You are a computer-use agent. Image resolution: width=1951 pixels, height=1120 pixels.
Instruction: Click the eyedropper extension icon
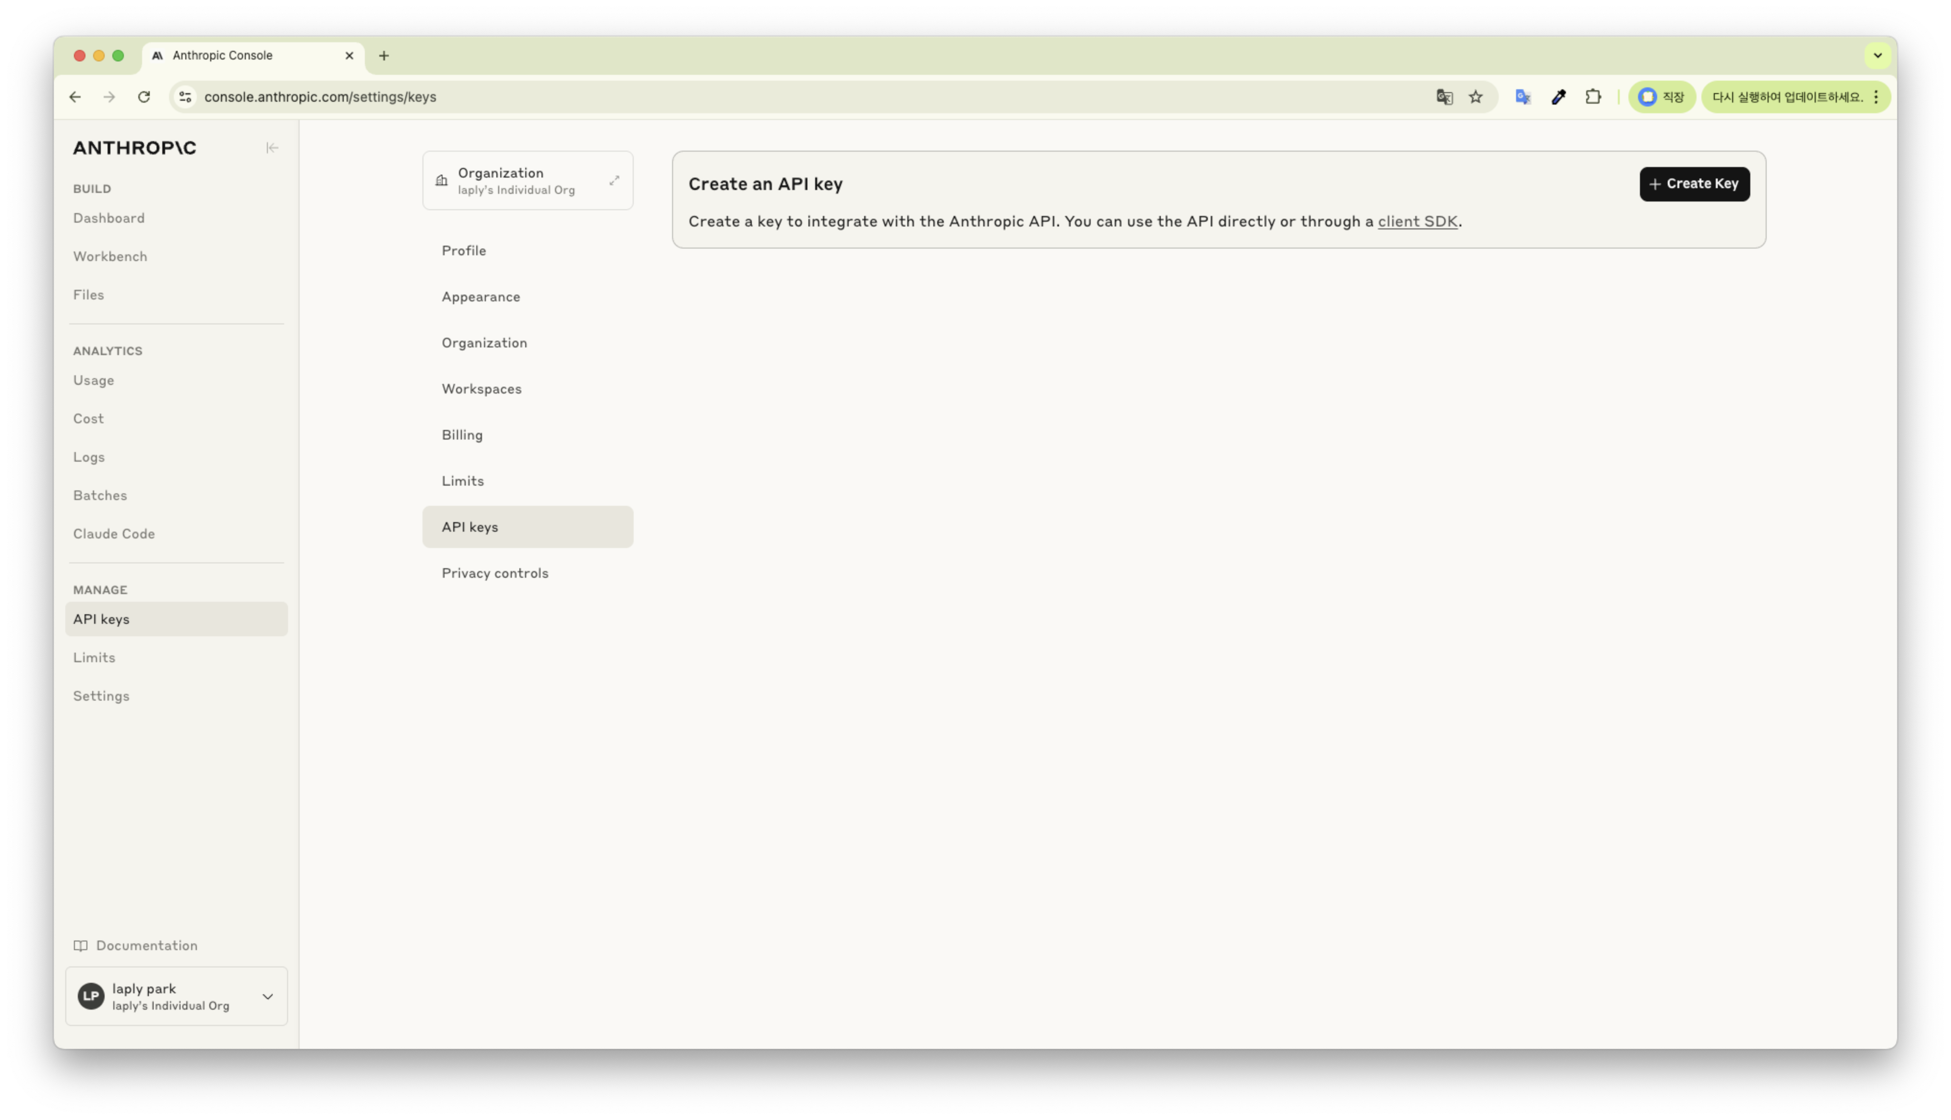coord(1558,97)
